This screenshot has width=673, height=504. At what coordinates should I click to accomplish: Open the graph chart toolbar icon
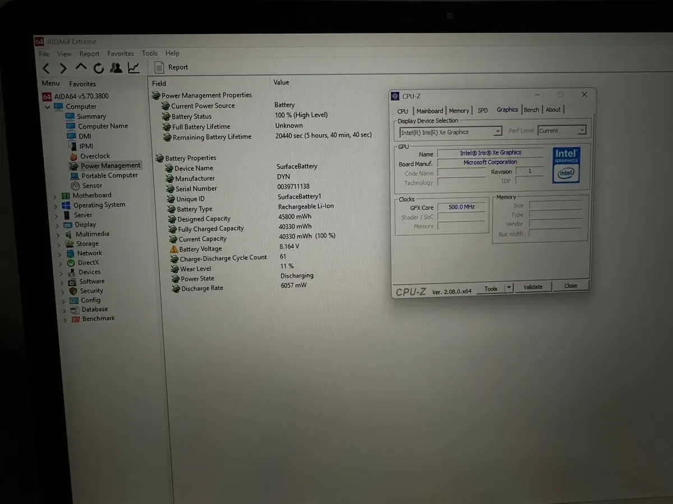click(133, 68)
